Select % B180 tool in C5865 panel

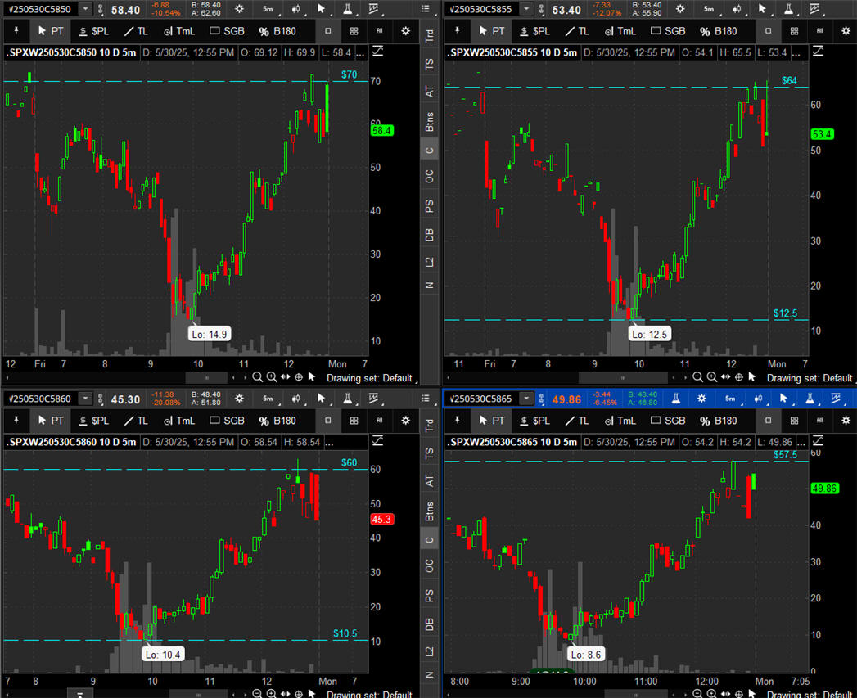(x=718, y=421)
